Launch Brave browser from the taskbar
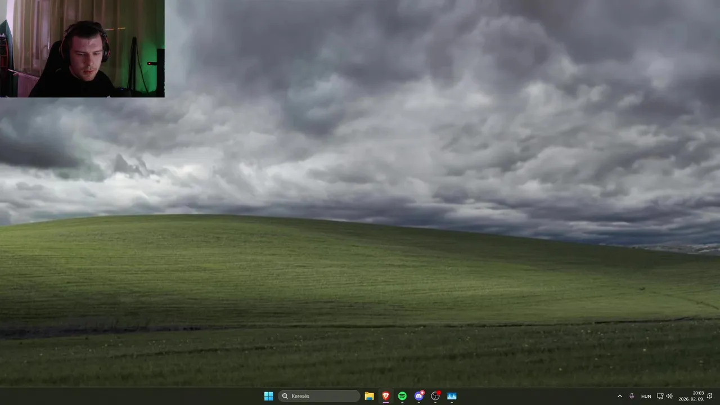Screen dimensions: 720x405 [385, 396]
